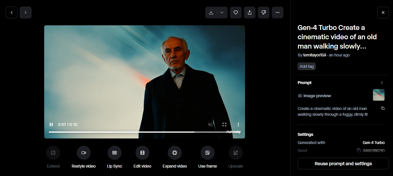Add a tag to this video

(x=307, y=66)
